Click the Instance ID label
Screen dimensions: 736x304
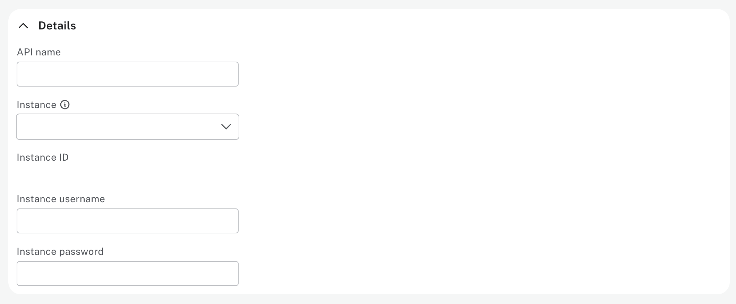[x=43, y=157]
